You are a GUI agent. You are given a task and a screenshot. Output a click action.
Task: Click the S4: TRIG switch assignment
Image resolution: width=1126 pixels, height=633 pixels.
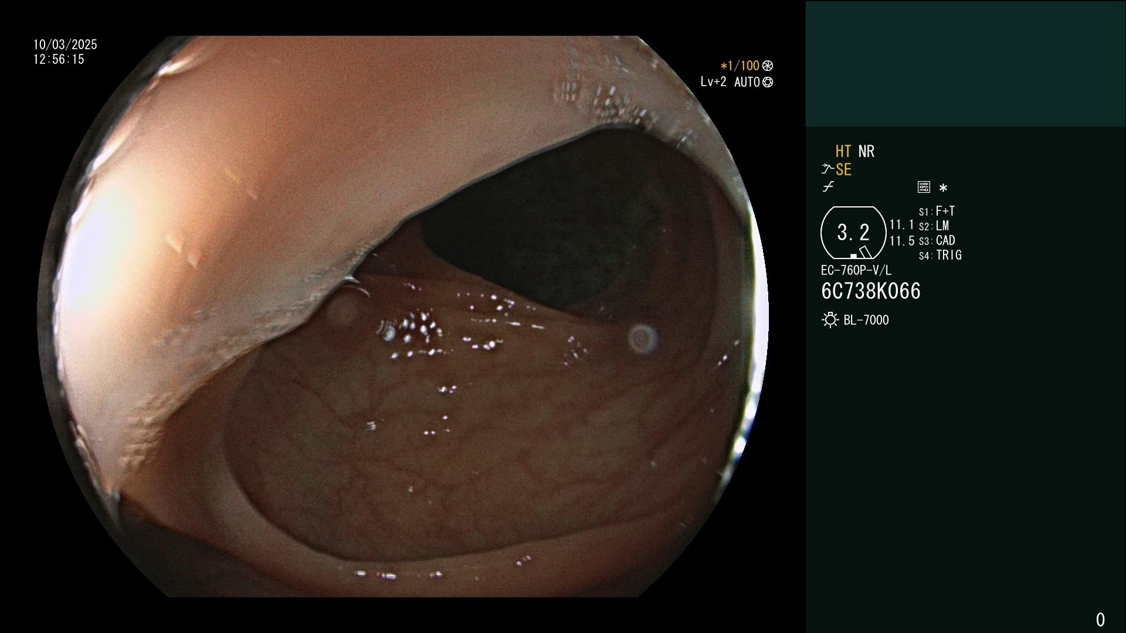(x=940, y=255)
